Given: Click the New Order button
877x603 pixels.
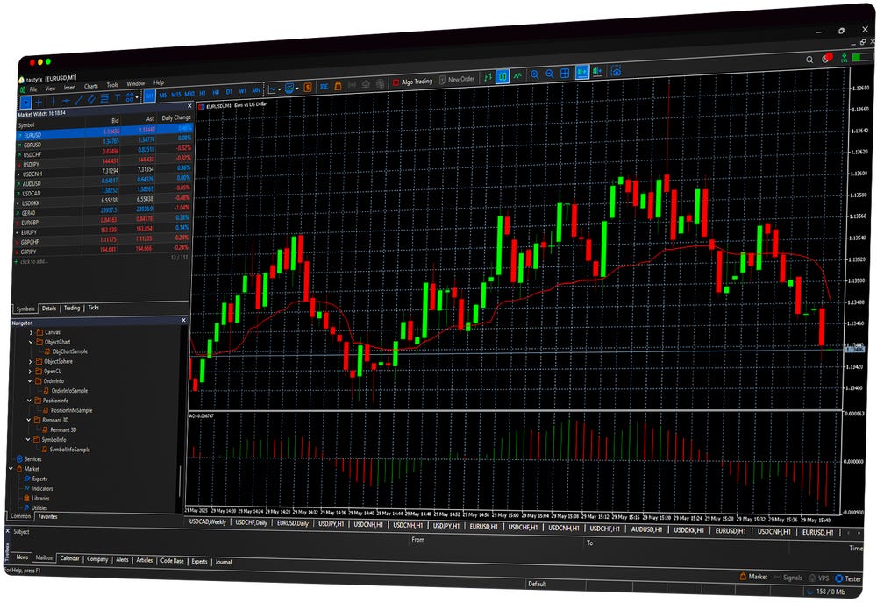Looking at the screenshot, I should pyautogui.click(x=457, y=80).
